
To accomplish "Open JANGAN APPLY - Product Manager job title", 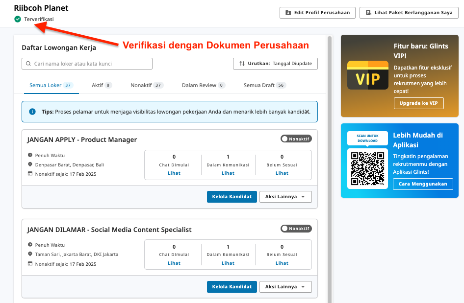I will (82, 140).
